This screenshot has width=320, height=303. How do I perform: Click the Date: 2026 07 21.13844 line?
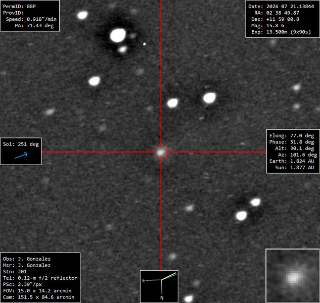coord(281,7)
